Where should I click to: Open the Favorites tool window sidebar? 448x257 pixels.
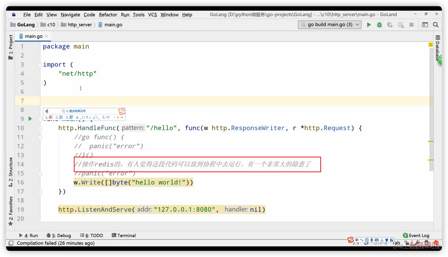coord(11,211)
